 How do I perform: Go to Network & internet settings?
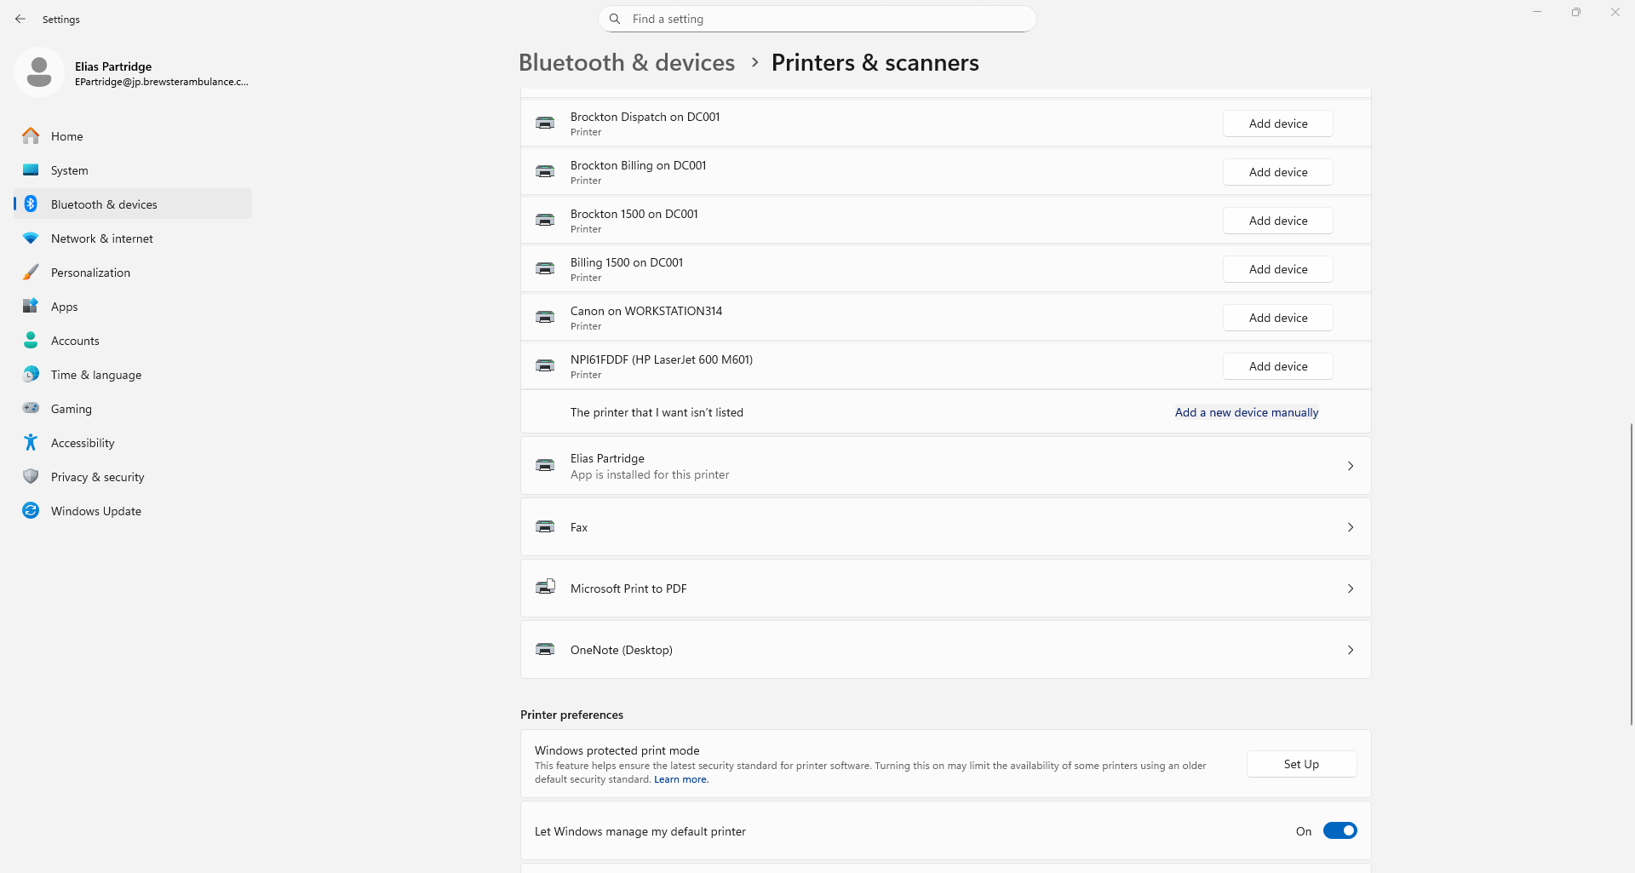[x=133, y=238]
